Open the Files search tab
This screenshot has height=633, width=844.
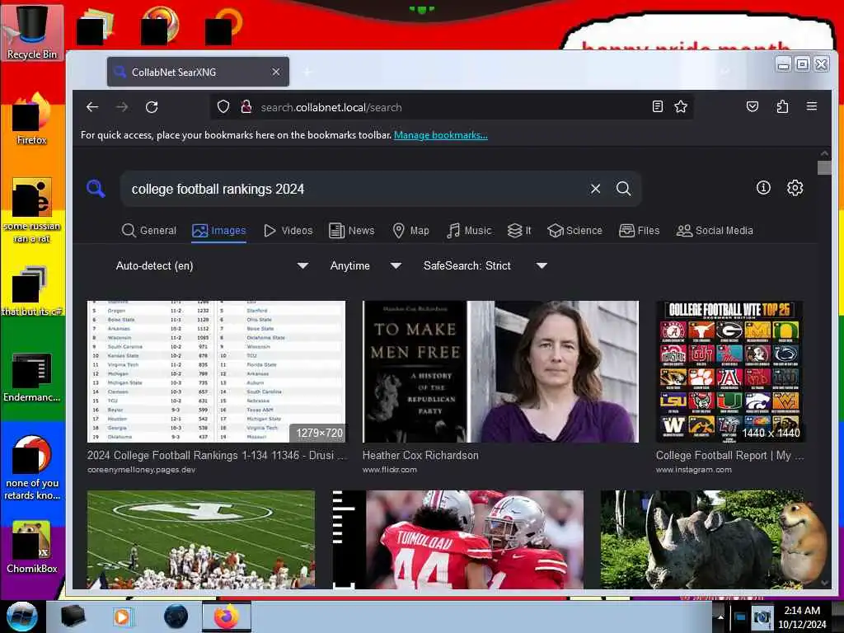(639, 231)
